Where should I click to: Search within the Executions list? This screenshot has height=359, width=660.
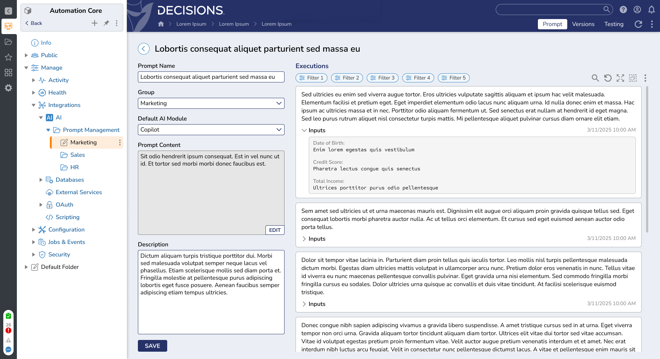point(595,78)
